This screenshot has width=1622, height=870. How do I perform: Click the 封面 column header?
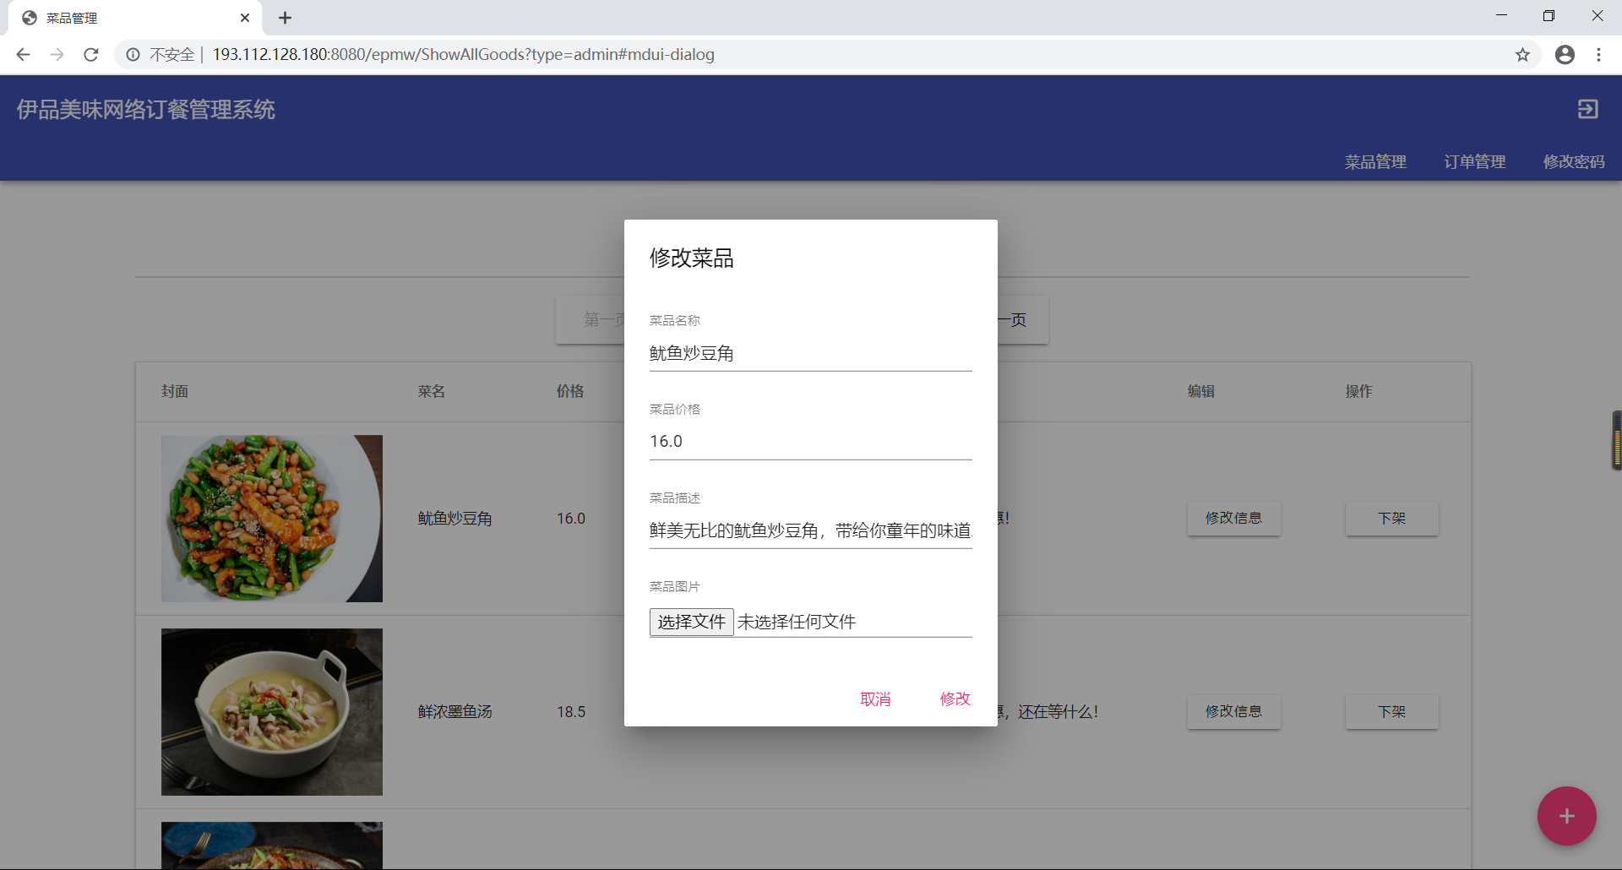click(x=175, y=391)
